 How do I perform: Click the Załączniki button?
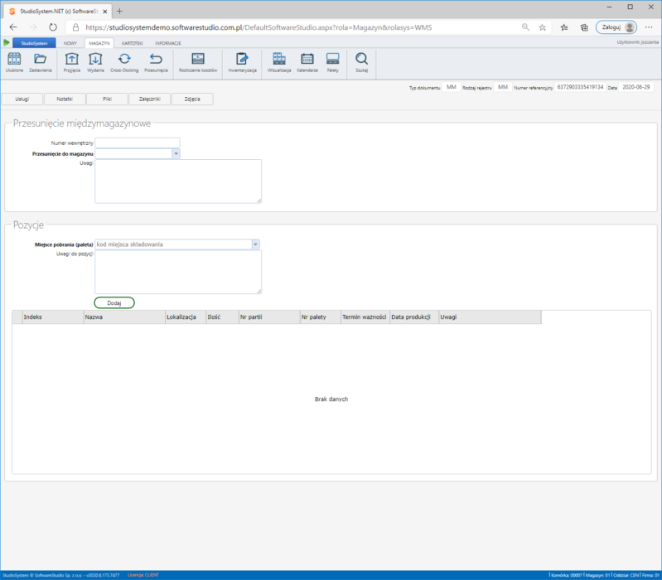149,99
